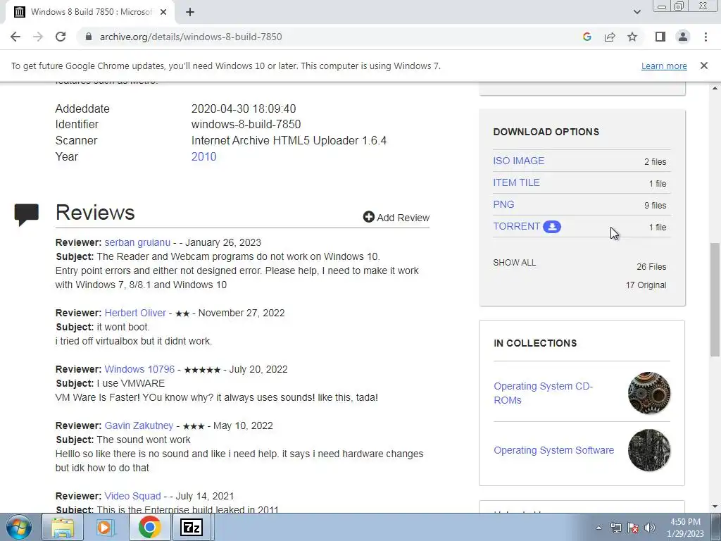Download the ISO IMAGE files
The height and width of the screenshot is (541, 721).
[519, 161]
